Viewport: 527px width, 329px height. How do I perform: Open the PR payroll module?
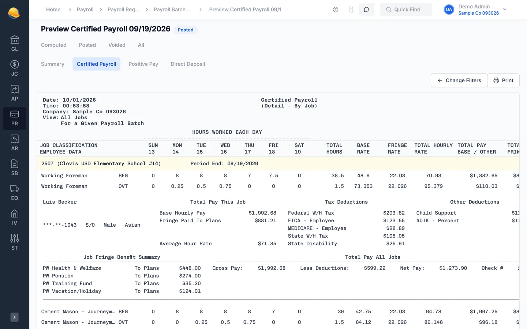[x=15, y=118]
